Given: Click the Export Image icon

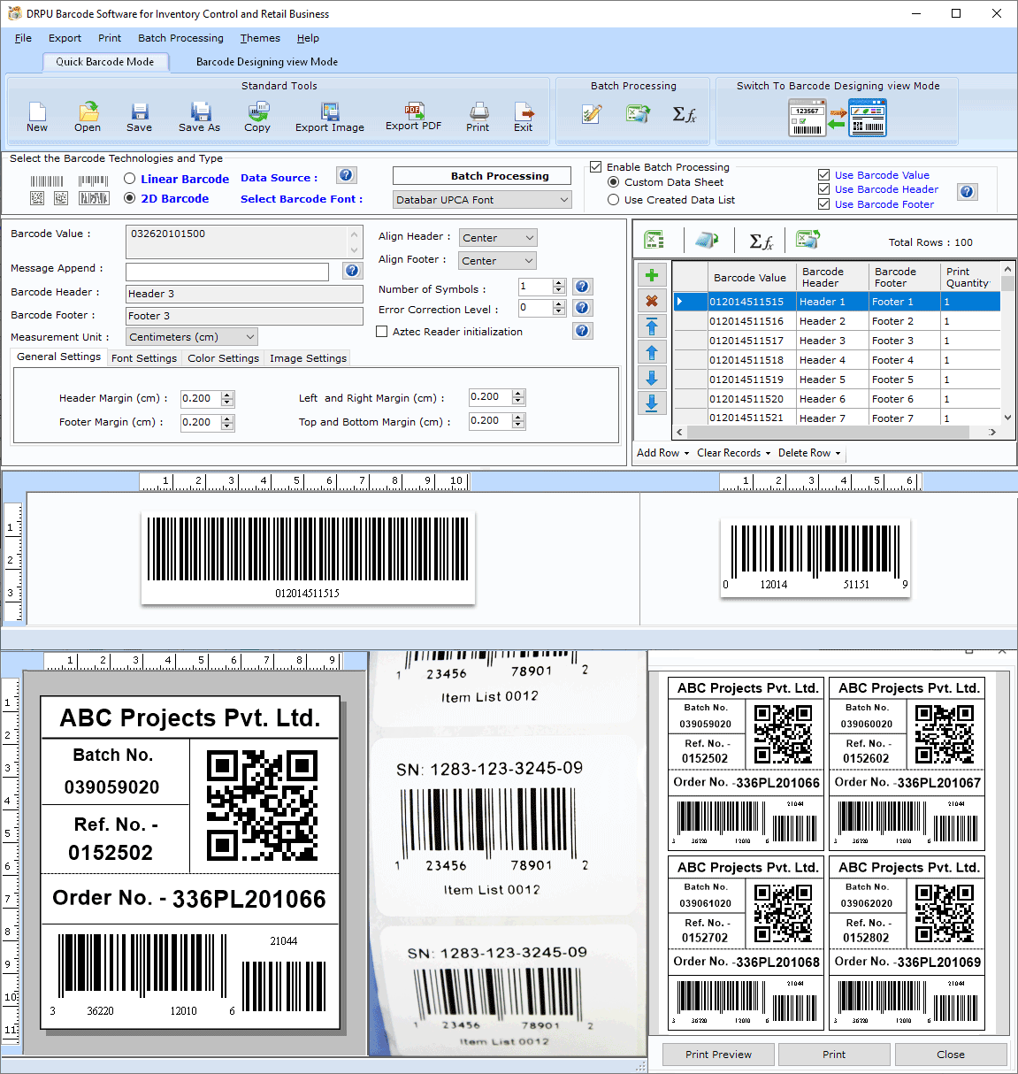Looking at the screenshot, I should coord(330,111).
